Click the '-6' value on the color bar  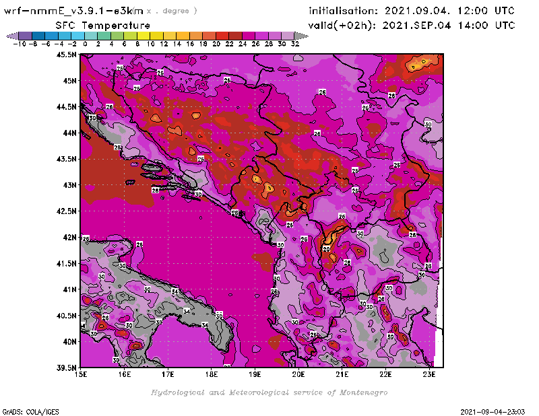tap(46, 44)
